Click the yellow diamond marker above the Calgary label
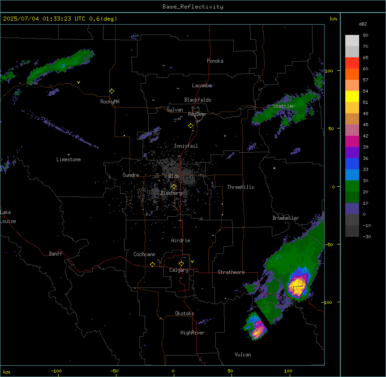Viewport: 386px width, 377px height. 181,264
